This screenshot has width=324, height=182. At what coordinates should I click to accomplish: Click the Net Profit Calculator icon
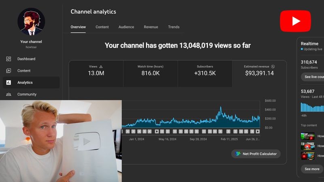tap(238, 154)
